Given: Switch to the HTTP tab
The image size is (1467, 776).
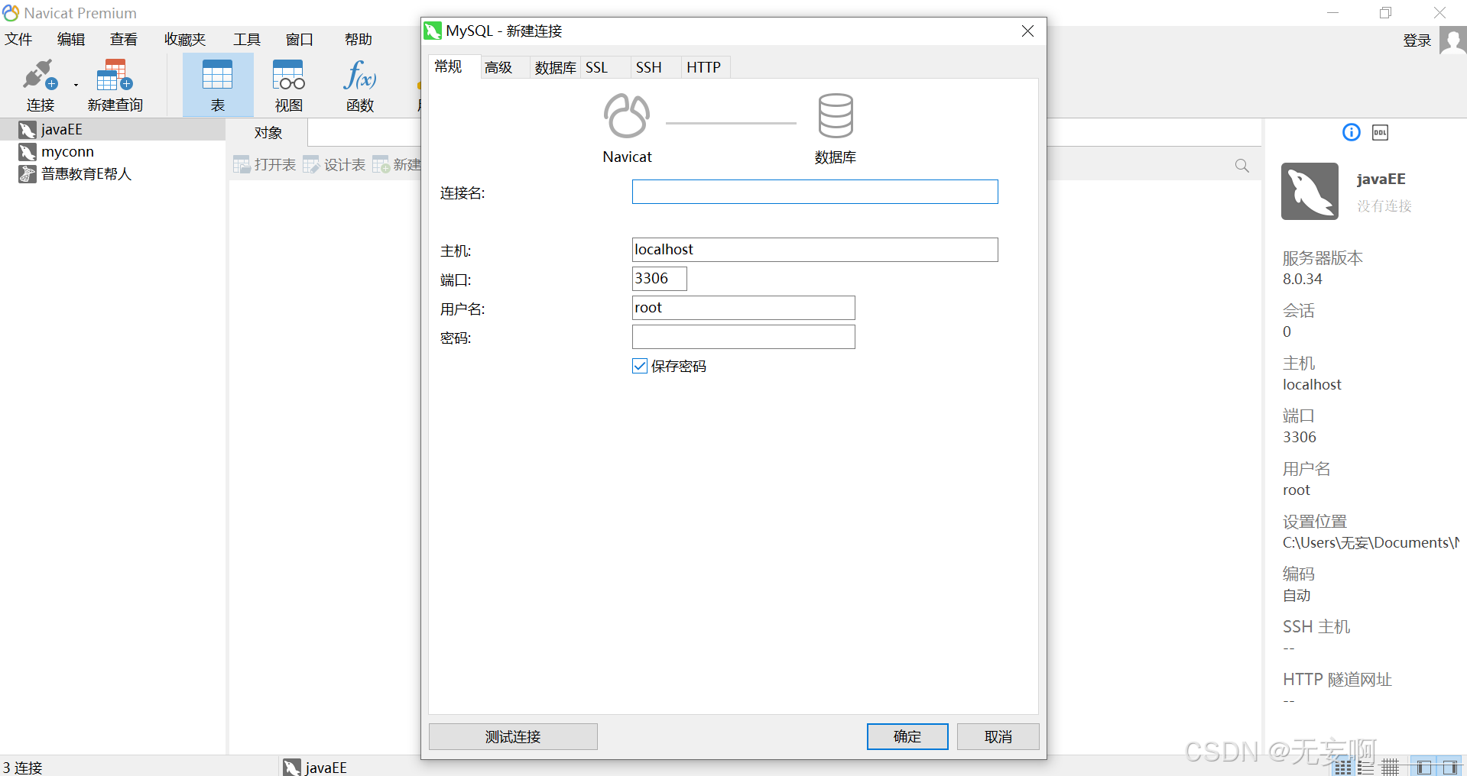Looking at the screenshot, I should (704, 67).
